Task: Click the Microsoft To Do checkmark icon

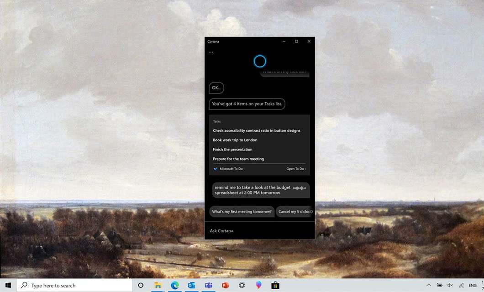Action: click(216, 169)
